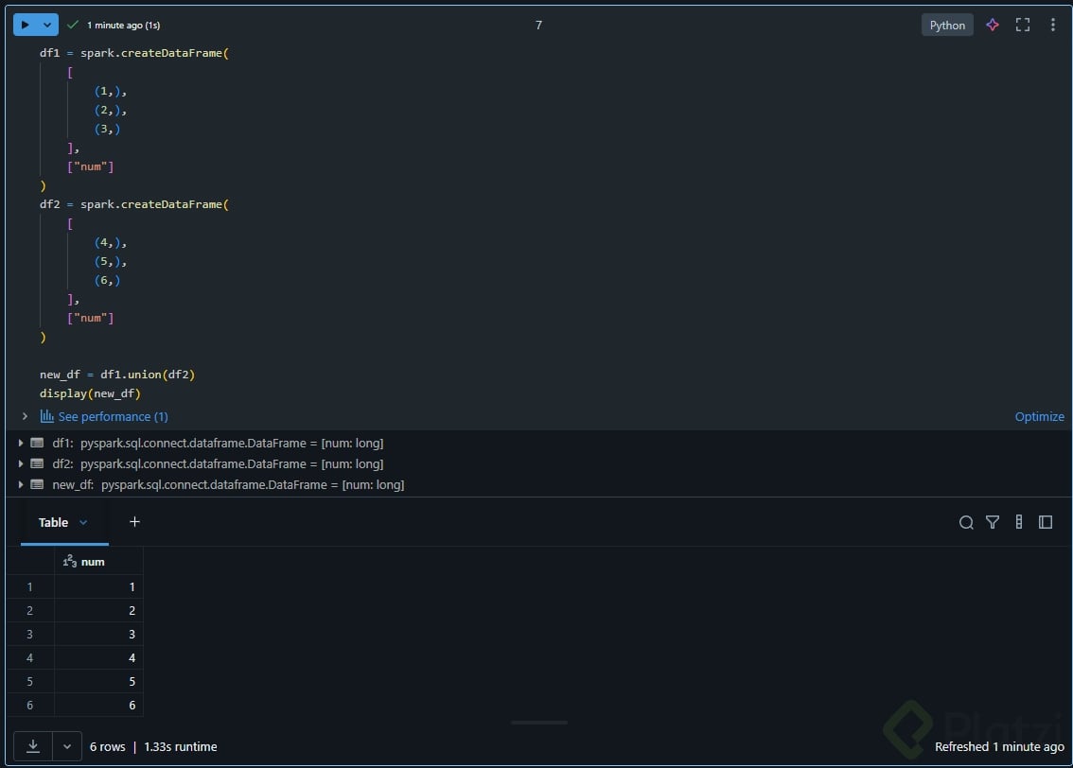1073x768 pixels.
Task: Search the results table
Action: [x=965, y=522]
